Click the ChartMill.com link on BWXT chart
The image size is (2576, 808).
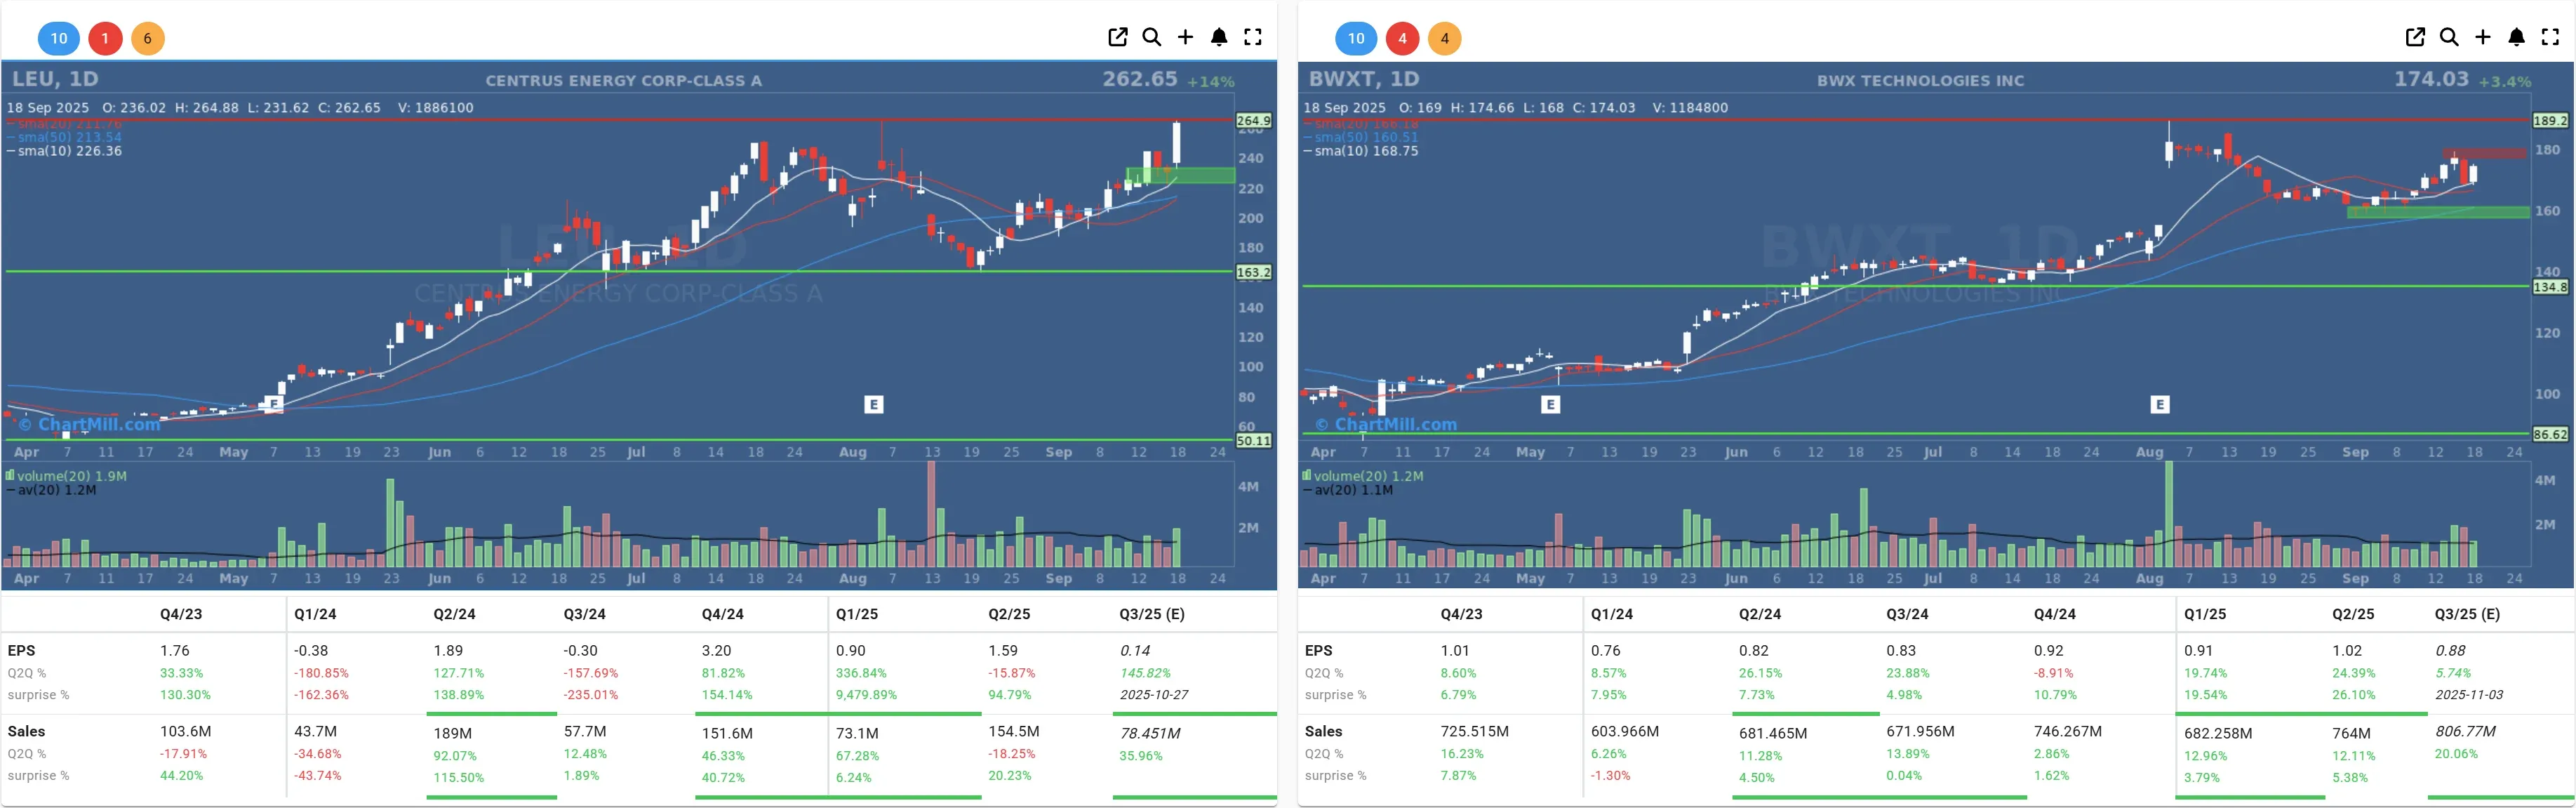(x=1386, y=424)
